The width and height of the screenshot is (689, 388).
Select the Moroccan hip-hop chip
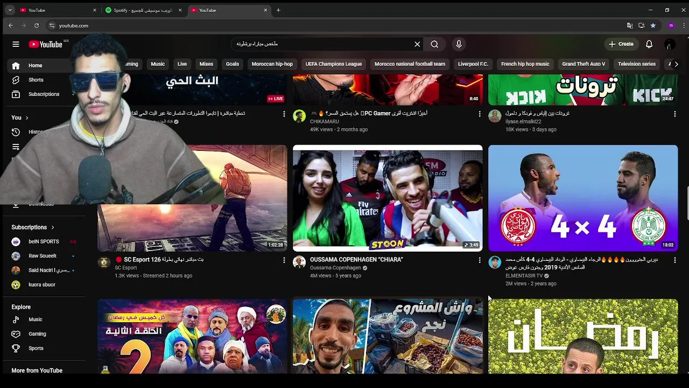(272, 64)
